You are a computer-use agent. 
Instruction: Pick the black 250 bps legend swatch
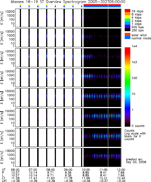click(x=128, y=29)
